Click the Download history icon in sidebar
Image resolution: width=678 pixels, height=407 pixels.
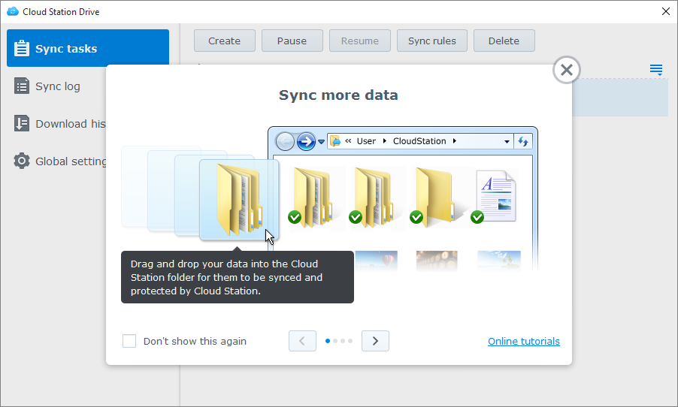click(x=22, y=124)
